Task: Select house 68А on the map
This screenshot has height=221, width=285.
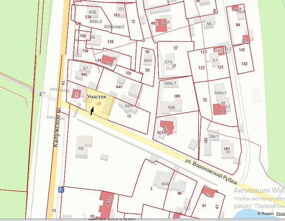Action: (x=129, y=105)
